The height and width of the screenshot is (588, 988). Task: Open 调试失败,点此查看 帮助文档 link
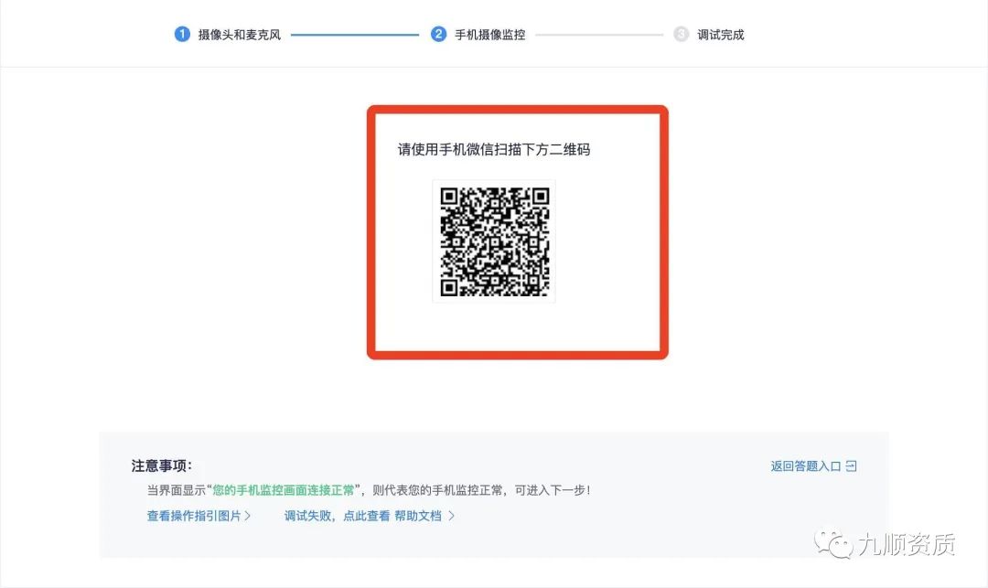click(363, 516)
